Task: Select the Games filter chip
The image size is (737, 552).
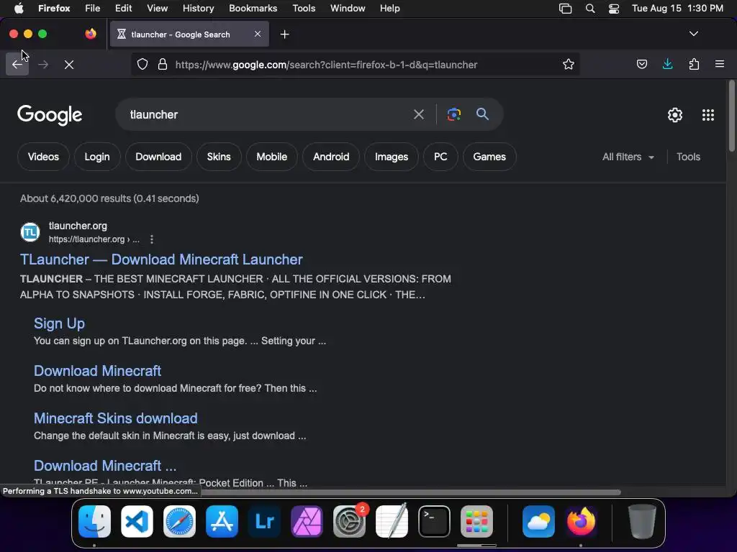Action: 489,157
